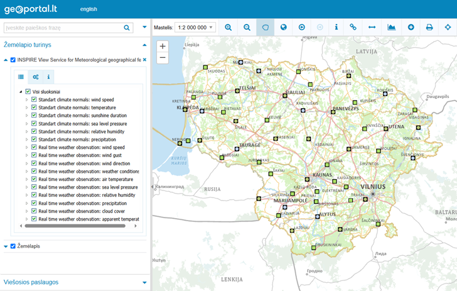Screen dimensions: 457x291
Task: Click the search phrase input field
Action: 63,28
